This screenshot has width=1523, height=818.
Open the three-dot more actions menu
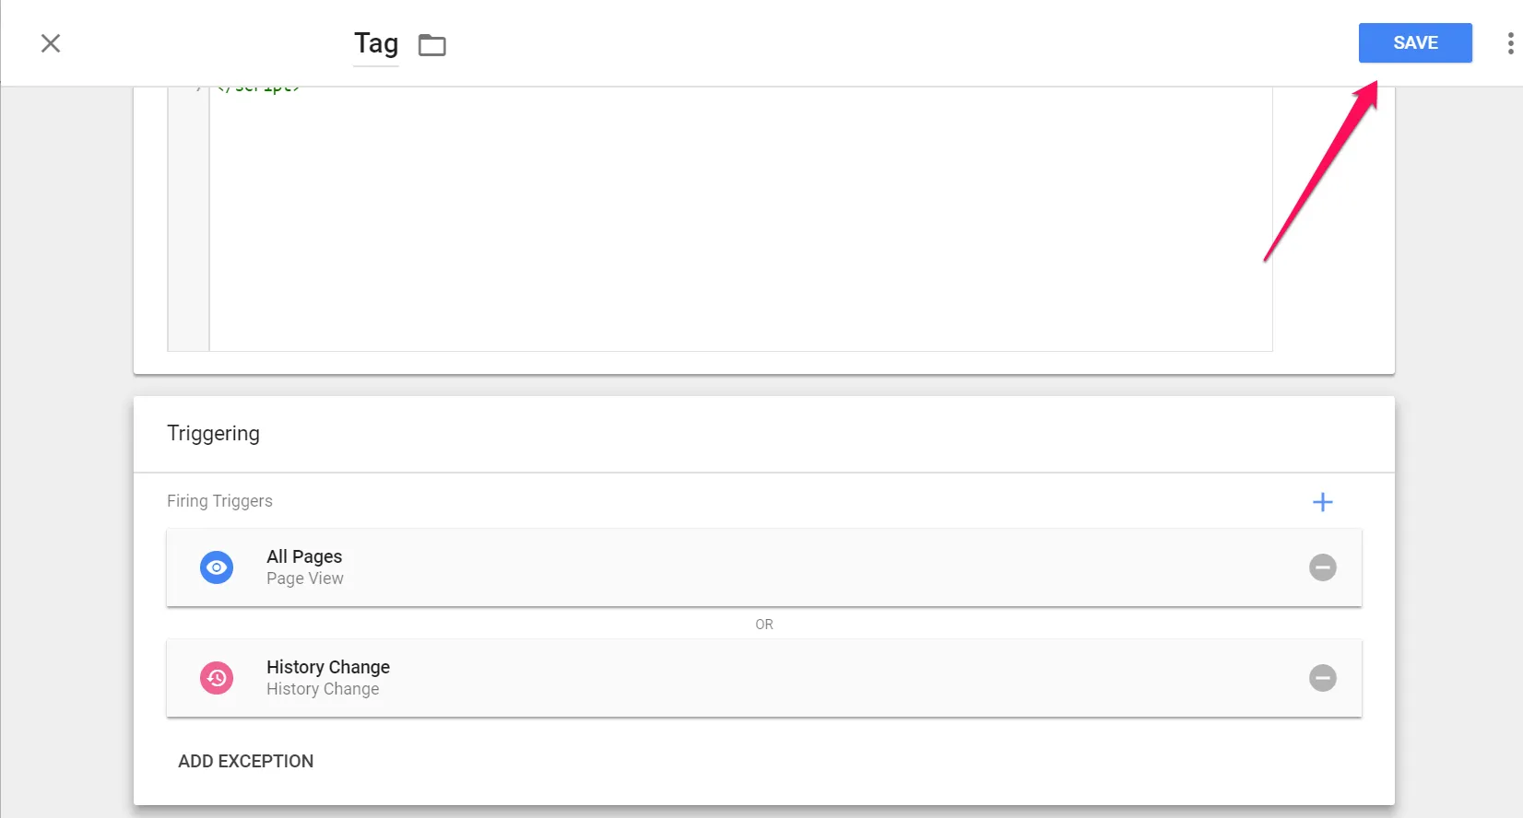point(1509,43)
